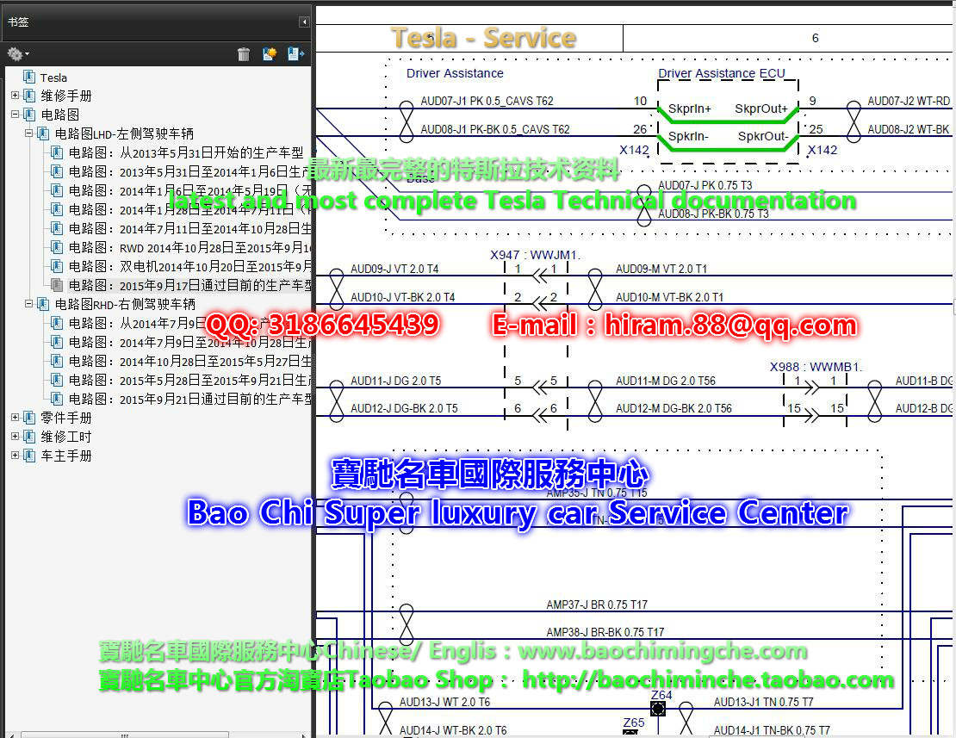Open bookmark 2015年9月21日通过目前的生产车型

tap(189, 399)
